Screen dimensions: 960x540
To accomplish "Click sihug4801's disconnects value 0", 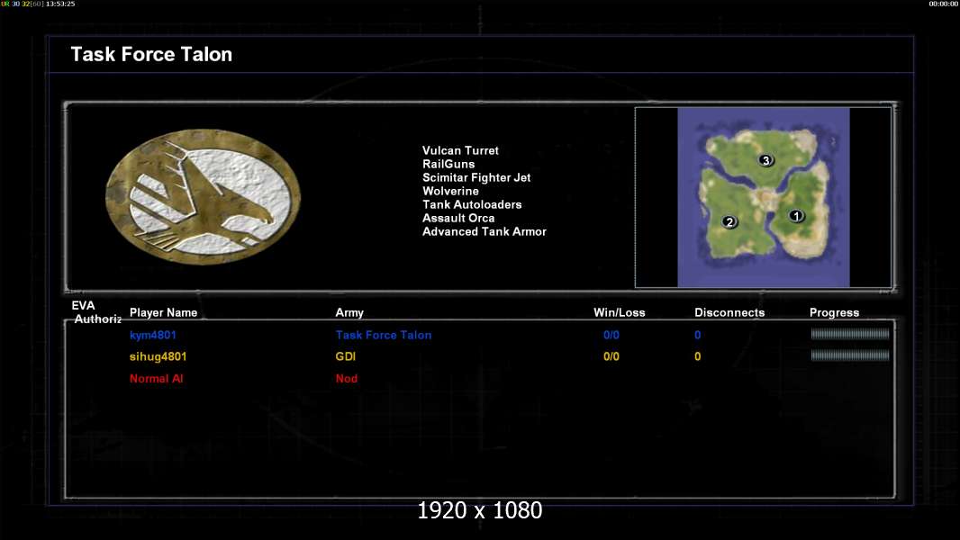I will click(x=697, y=356).
